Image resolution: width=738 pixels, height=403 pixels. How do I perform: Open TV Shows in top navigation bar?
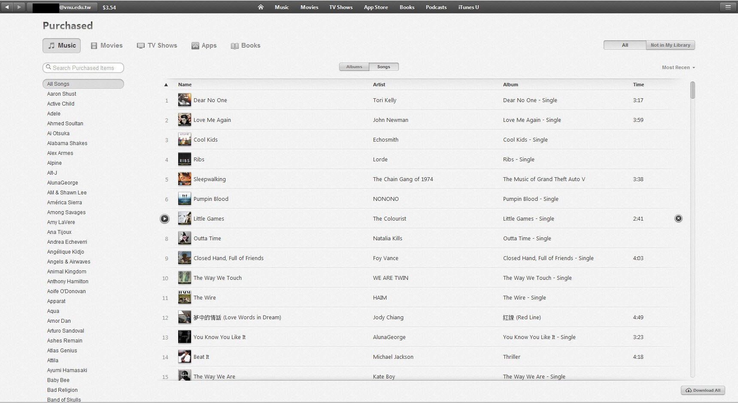[341, 7]
